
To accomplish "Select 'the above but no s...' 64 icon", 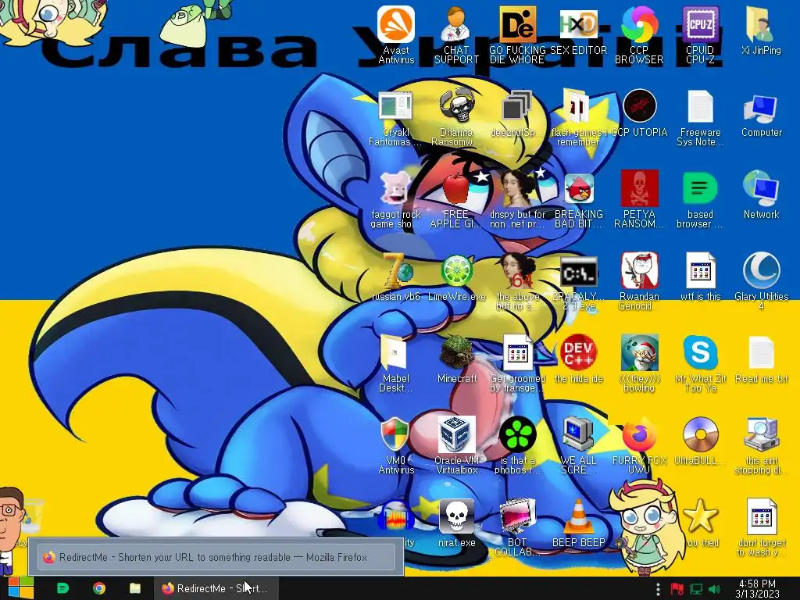I will point(517,271).
